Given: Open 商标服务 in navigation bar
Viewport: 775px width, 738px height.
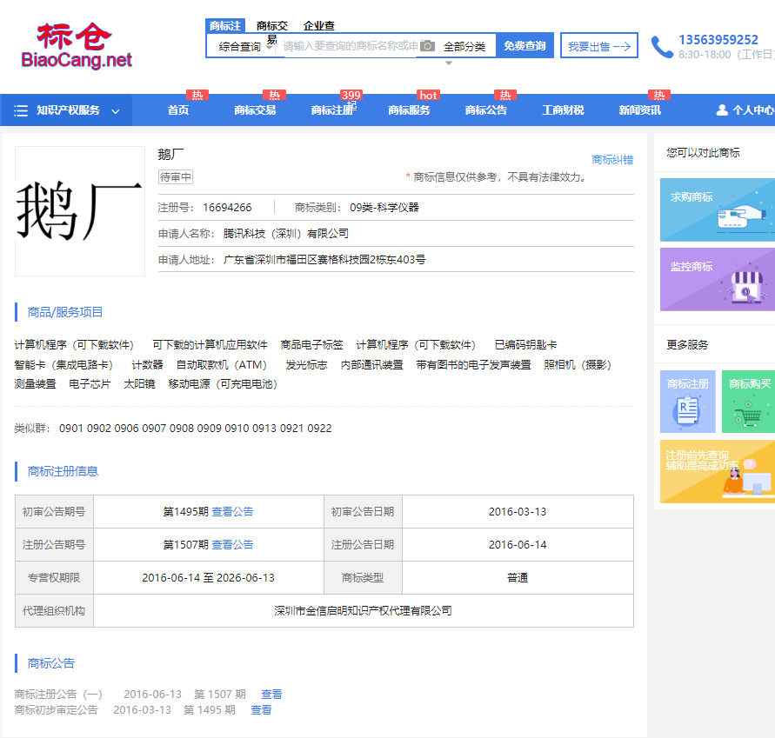Looking at the screenshot, I should point(410,110).
